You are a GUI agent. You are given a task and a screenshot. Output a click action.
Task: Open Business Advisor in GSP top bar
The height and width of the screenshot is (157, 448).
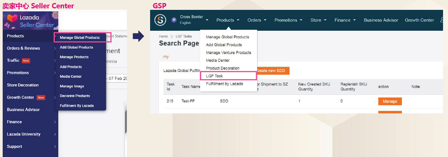(x=381, y=20)
